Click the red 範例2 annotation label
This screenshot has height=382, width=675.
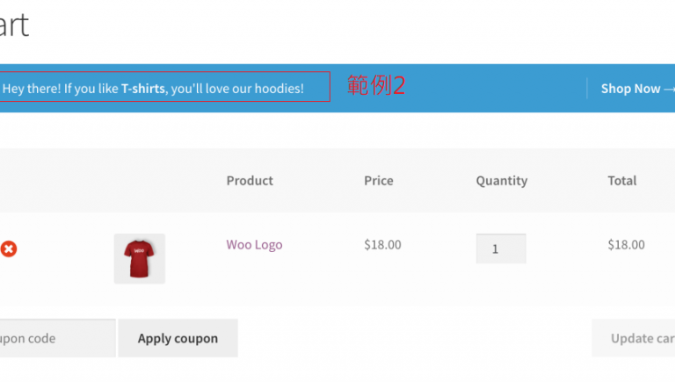pyautogui.click(x=376, y=86)
